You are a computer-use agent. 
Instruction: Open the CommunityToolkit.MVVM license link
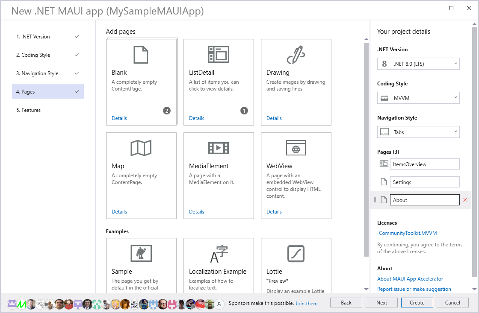point(408,233)
